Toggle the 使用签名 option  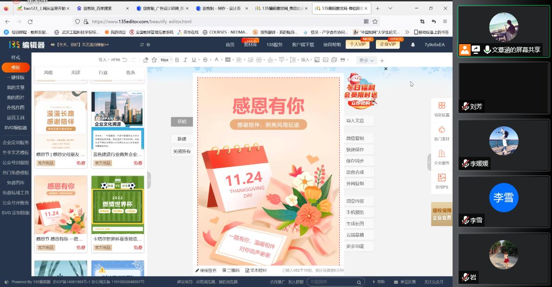205,270
